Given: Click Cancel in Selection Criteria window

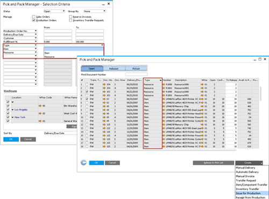Looking at the screenshot, I should click(x=28, y=139).
